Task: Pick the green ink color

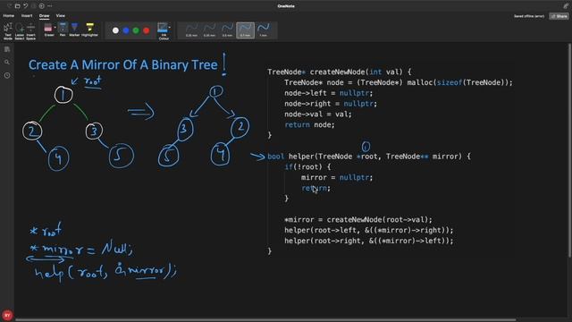Action: (x=136, y=30)
